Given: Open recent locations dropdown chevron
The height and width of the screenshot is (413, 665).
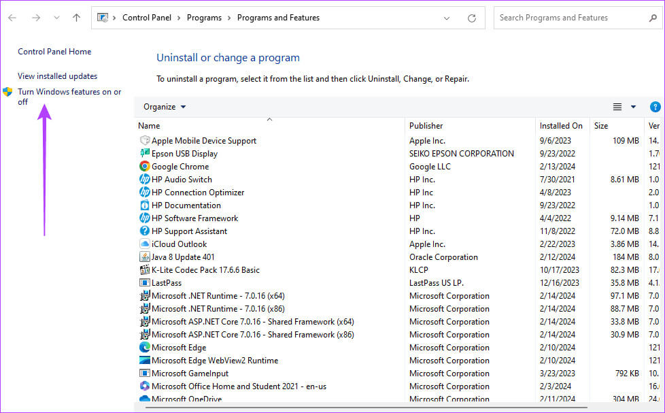Looking at the screenshot, I should pyautogui.click(x=56, y=18).
